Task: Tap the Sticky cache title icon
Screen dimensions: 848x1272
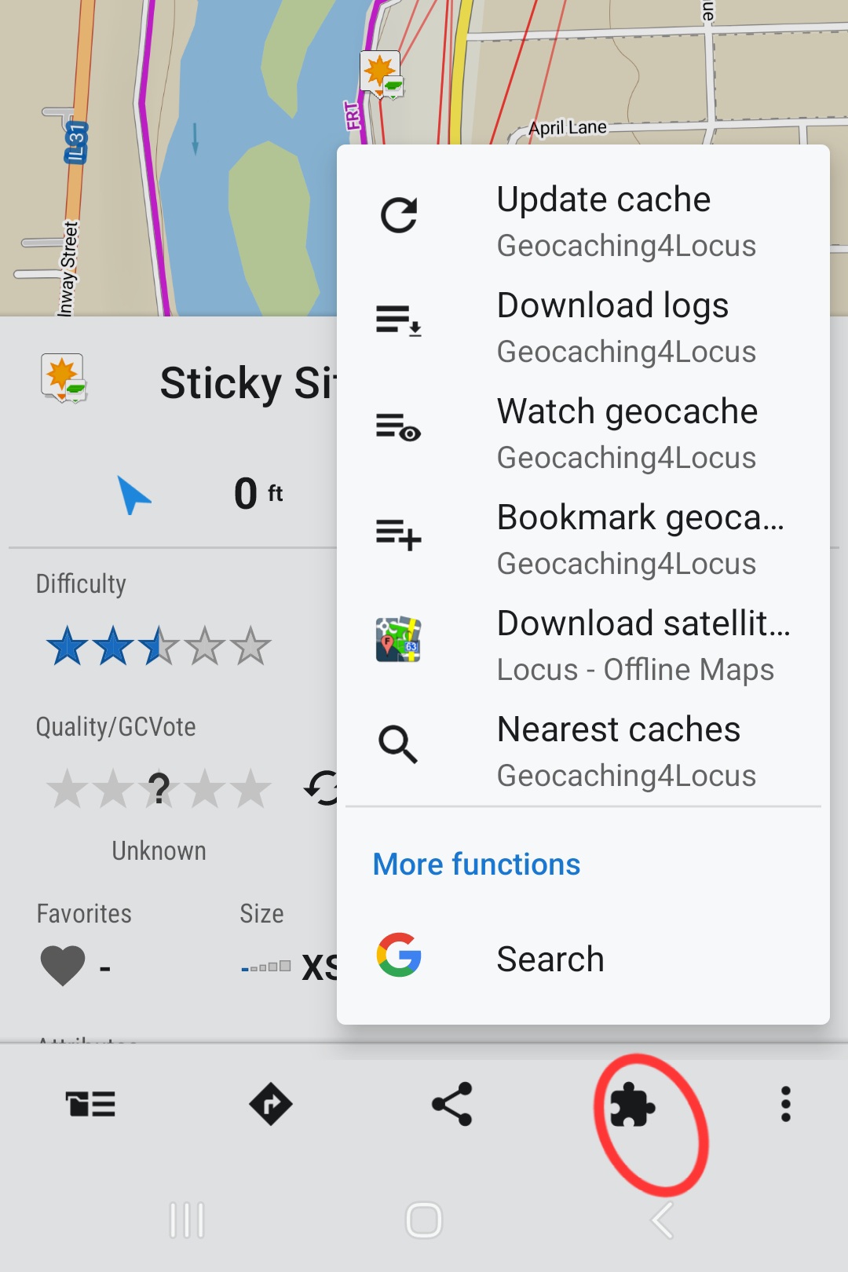Action: tap(63, 378)
